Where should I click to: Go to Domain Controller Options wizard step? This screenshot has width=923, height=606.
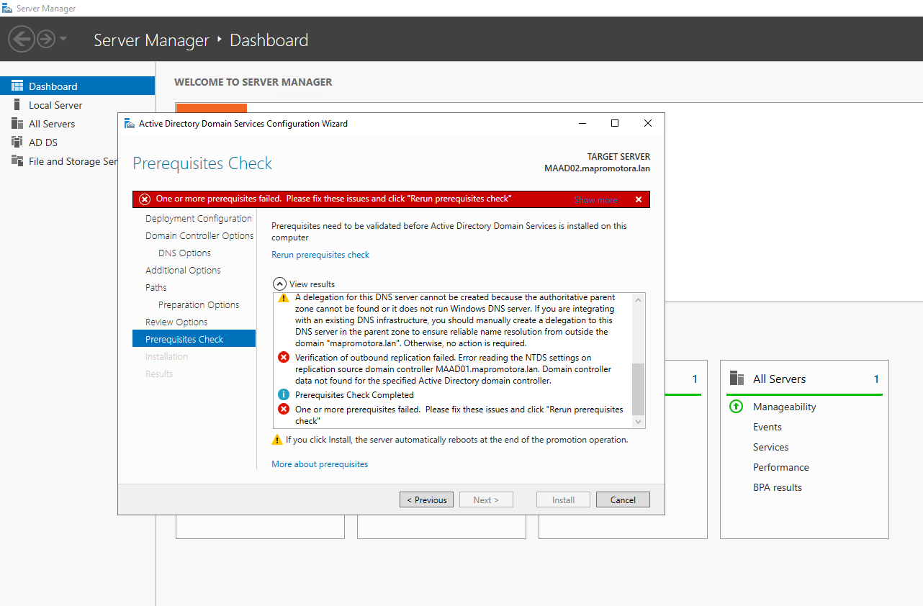coord(199,236)
